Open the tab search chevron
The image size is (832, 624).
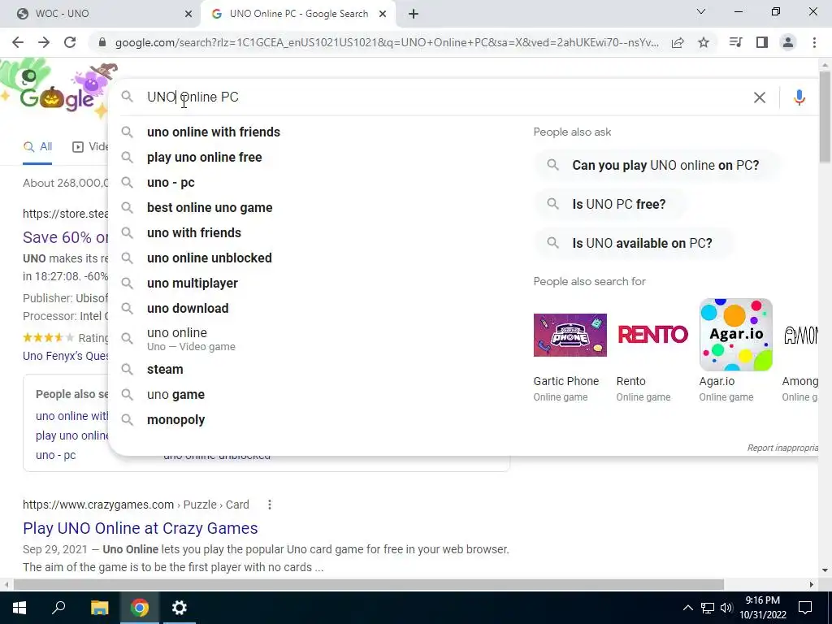tap(701, 11)
